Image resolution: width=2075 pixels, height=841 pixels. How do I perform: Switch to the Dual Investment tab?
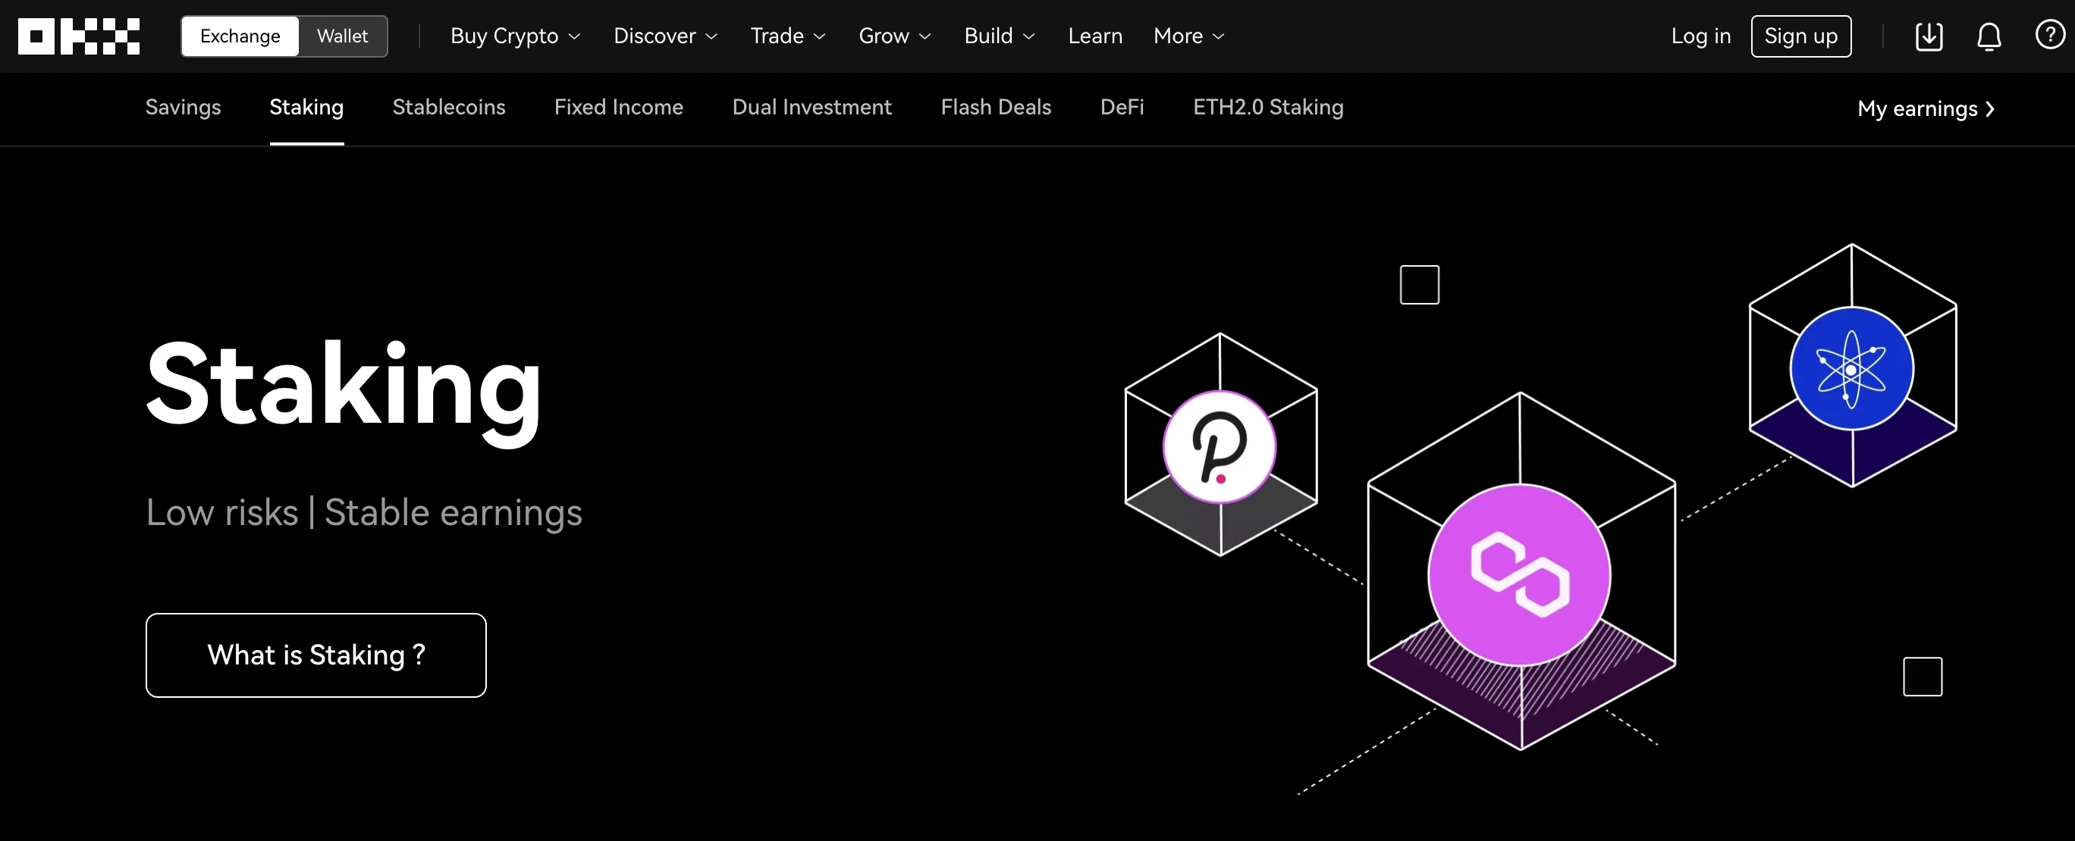(x=812, y=107)
